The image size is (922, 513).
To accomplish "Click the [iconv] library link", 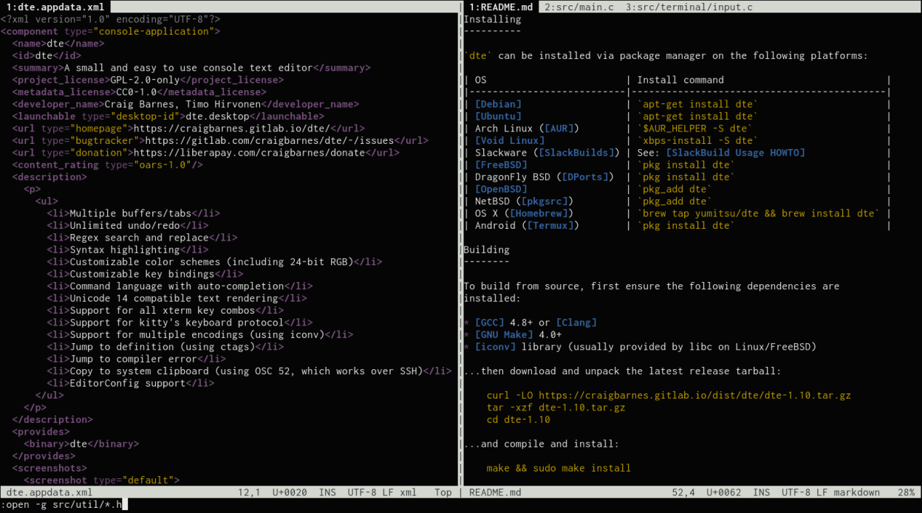I will pyautogui.click(x=495, y=347).
